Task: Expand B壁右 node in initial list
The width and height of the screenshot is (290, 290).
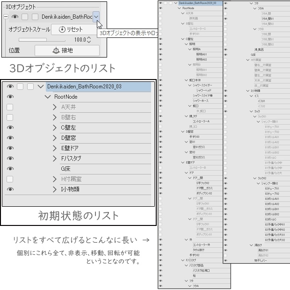Action: [55, 117]
